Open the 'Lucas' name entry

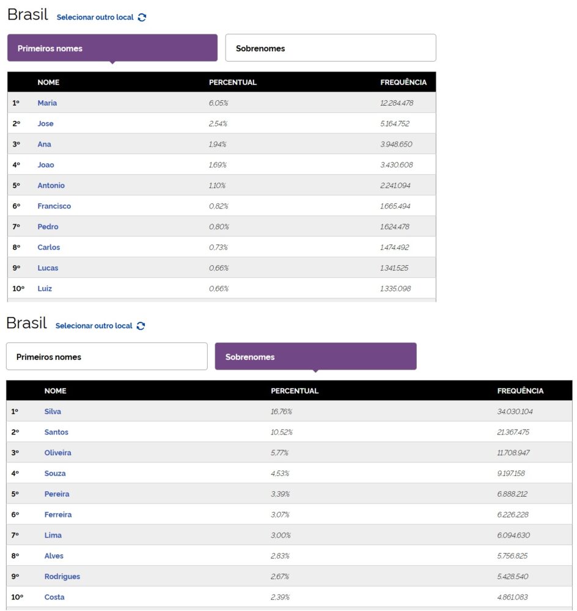point(48,268)
